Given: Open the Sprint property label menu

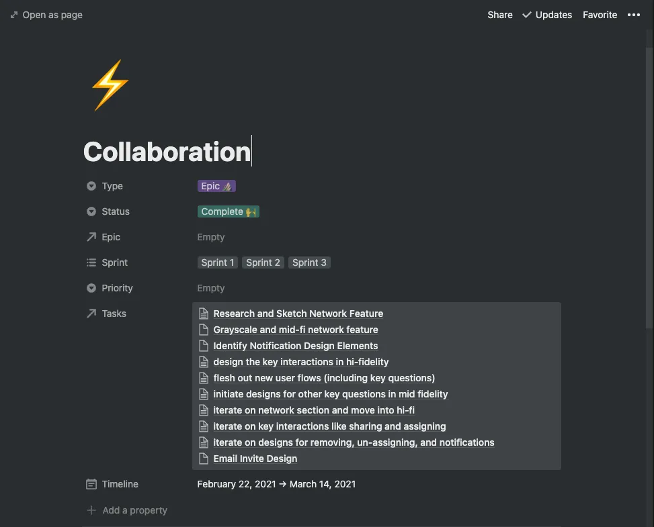Looking at the screenshot, I should click(x=115, y=262).
